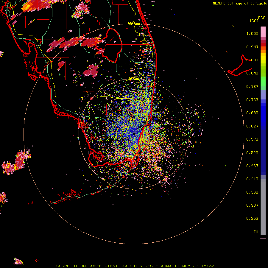Pick the dark red colorbar swatch near 0.947
The width and height of the screenshot is (268, 268).
click(x=263, y=45)
